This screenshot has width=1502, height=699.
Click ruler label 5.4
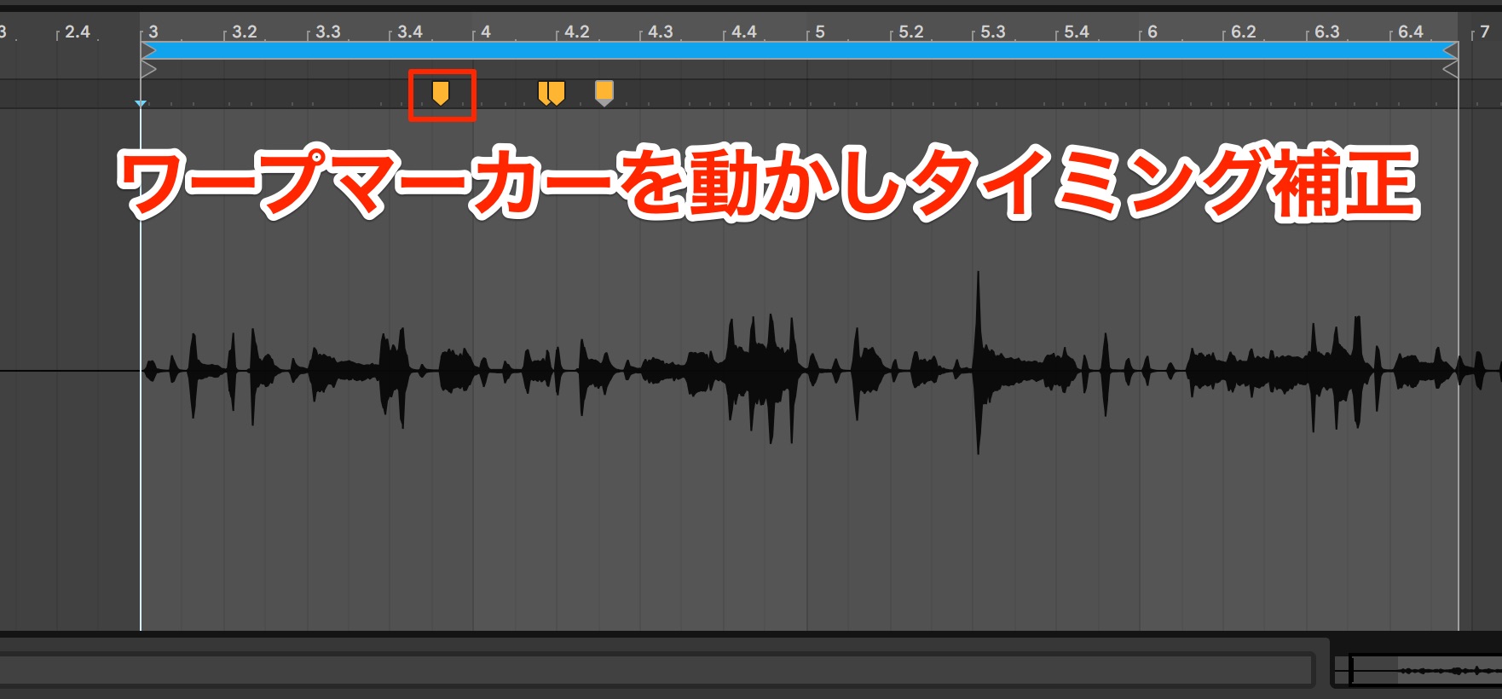tap(1077, 32)
